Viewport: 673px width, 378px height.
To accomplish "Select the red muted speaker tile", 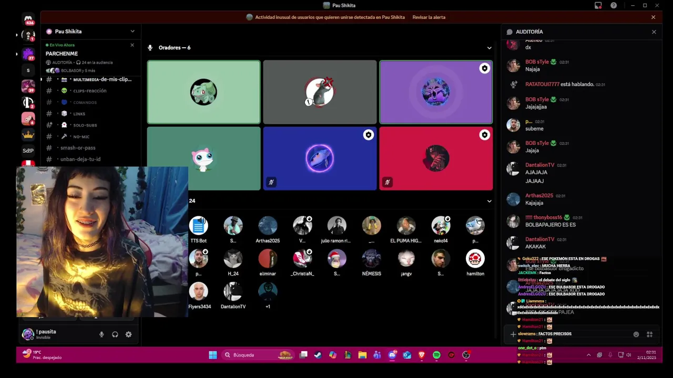I will [436, 159].
